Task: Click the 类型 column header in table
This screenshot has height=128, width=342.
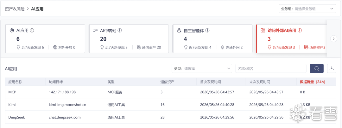Action: (111, 82)
